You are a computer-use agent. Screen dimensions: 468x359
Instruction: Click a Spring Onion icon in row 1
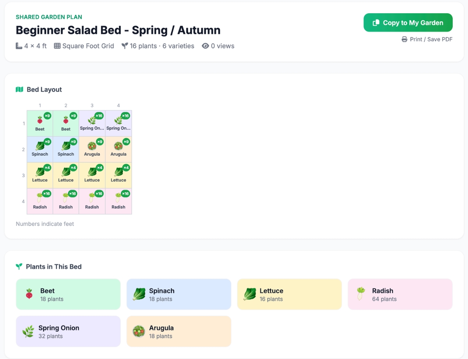[92, 119]
